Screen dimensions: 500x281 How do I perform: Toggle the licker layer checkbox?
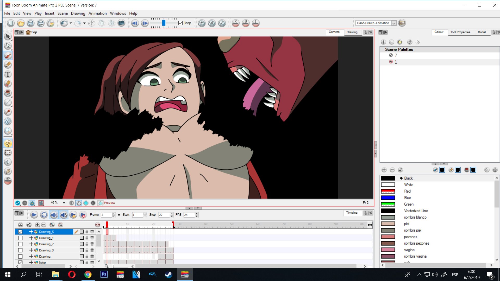[20, 262]
